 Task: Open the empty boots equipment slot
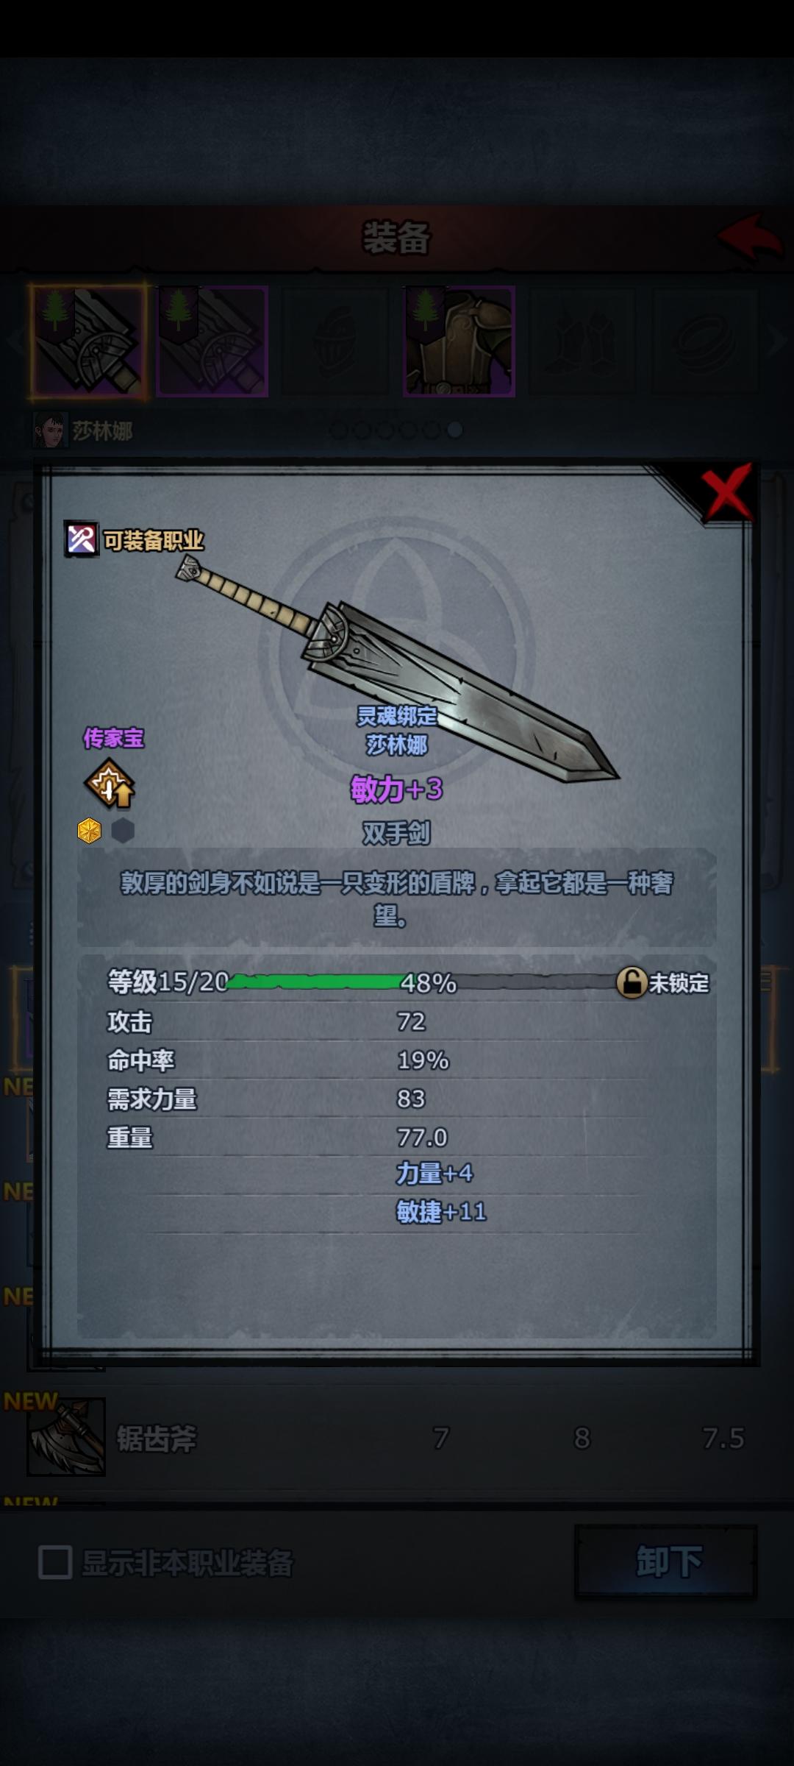pos(582,341)
